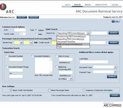Open the Export & Print tab
Screen dimensions: 123x108
pyautogui.click(x=101, y=5)
